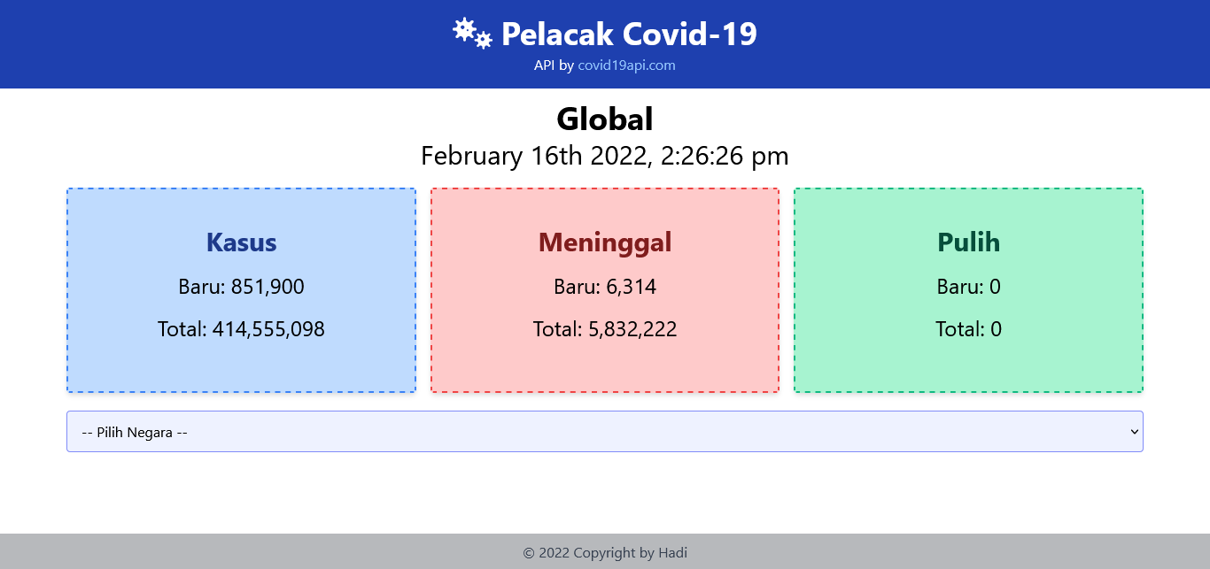This screenshot has width=1210, height=569.
Task: Click the chevron arrow of the country selector
Action: click(x=1134, y=432)
